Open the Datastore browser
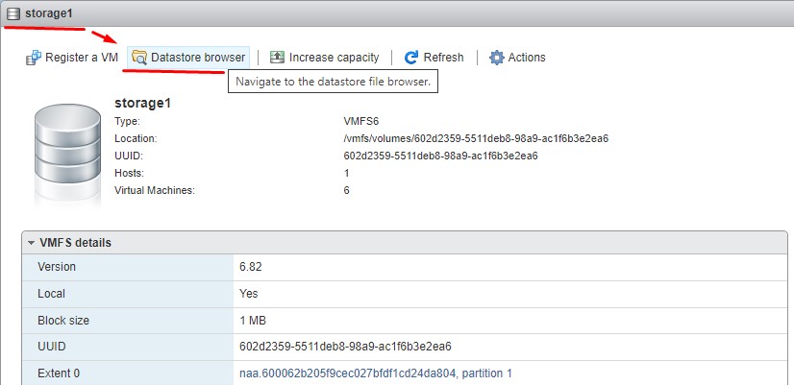The height and width of the screenshot is (385, 794). click(x=188, y=58)
